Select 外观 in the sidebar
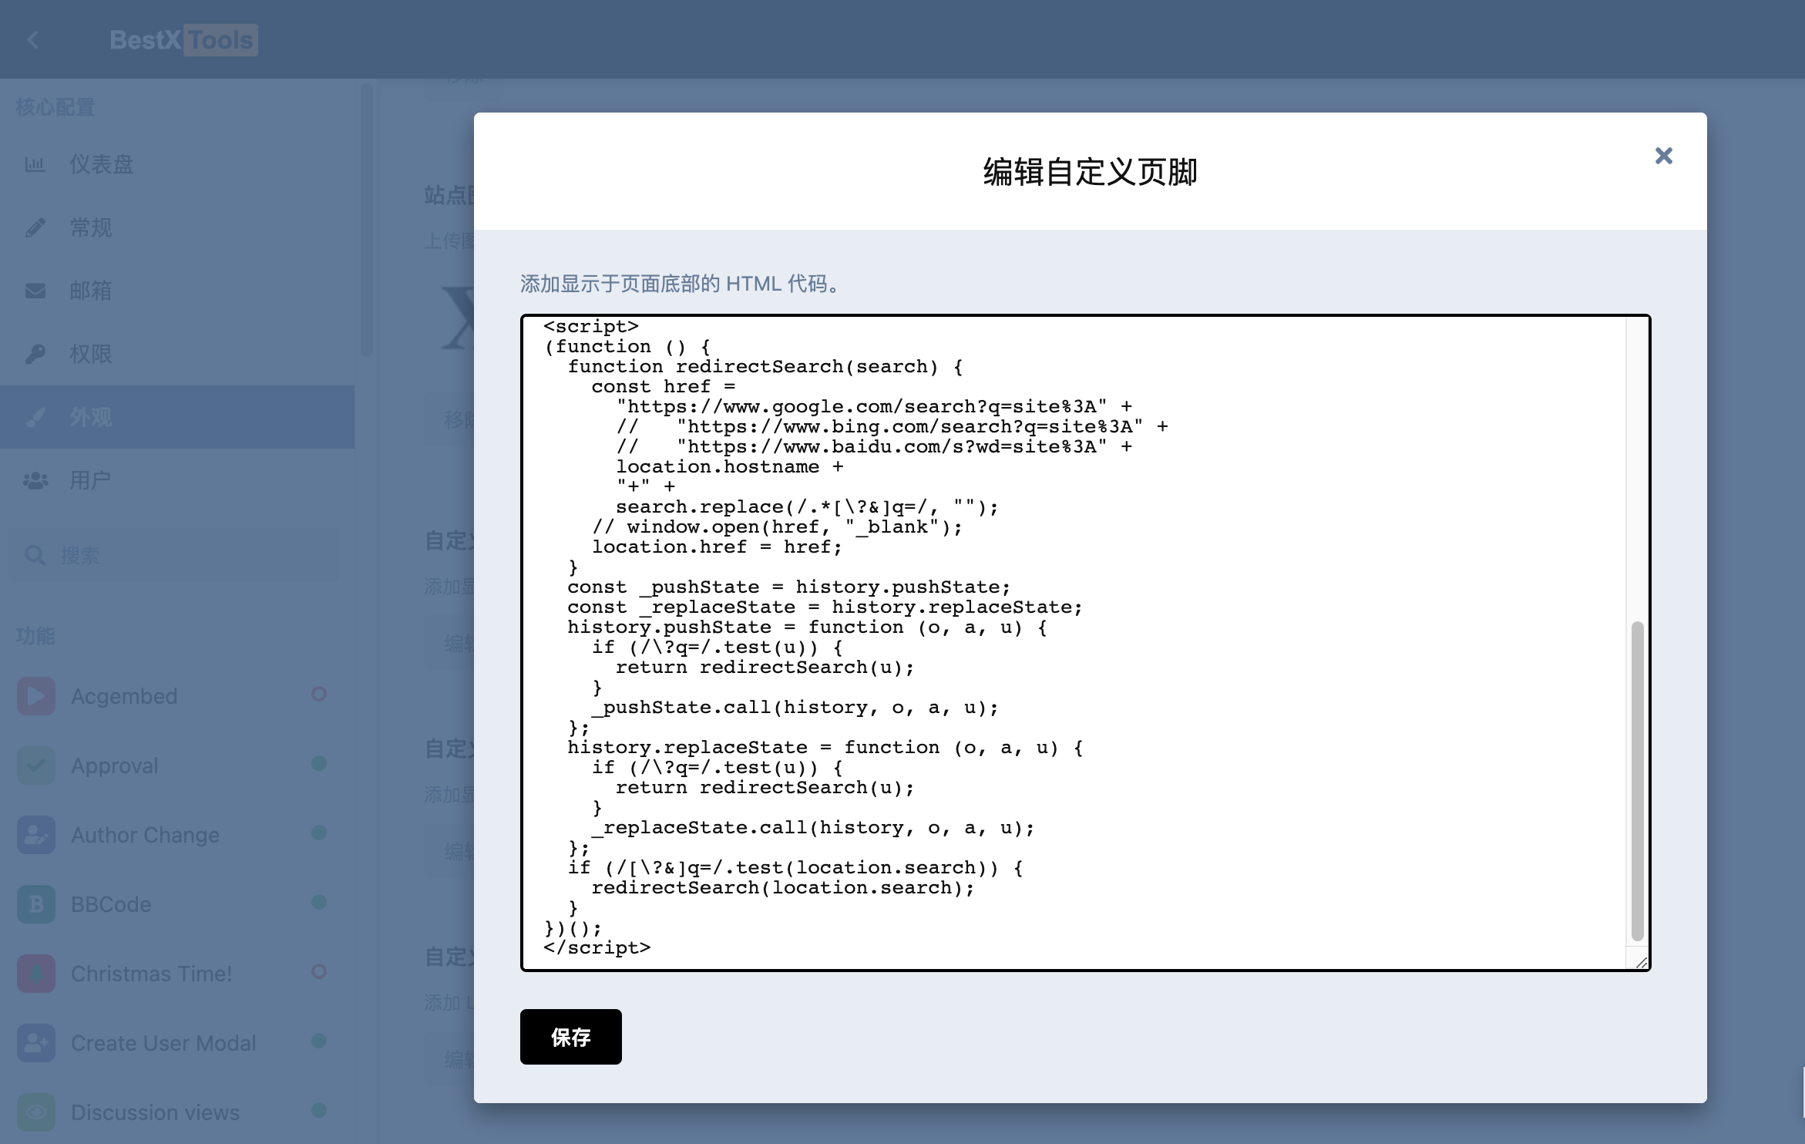This screenshot has width=1805, height=1144. pos(91,417)
